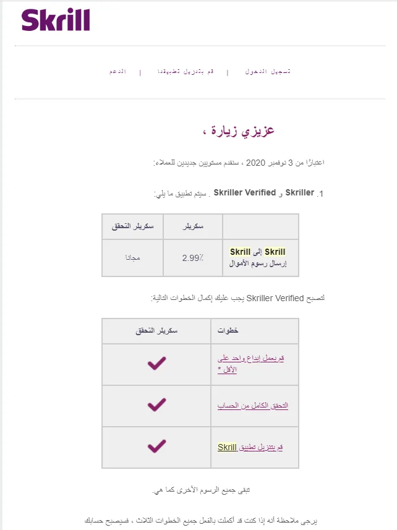The width and height of the screenshot is (397, 530).
Task: Follow the 'التحقق الكامل من الحساب' link
Action: coord(252,406)
